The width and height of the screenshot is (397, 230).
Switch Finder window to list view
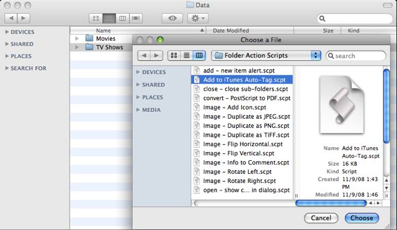[x=109, y=19]
